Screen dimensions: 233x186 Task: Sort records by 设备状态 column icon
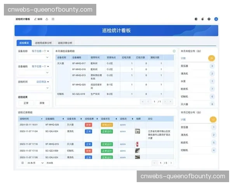(116, 119)
